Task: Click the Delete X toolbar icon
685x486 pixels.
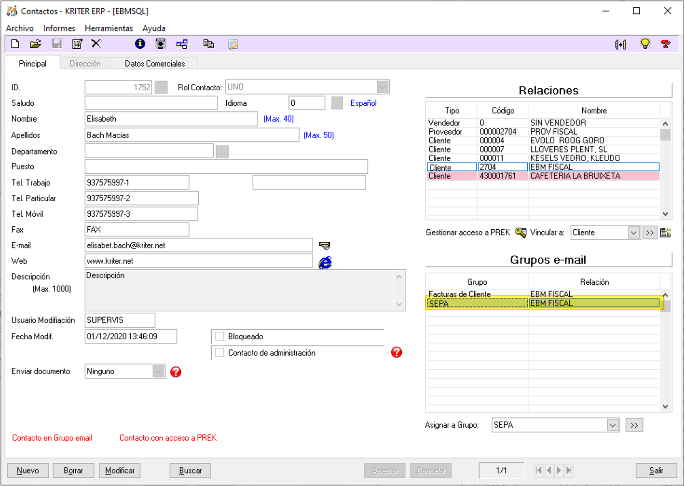Action: [96, 44]
